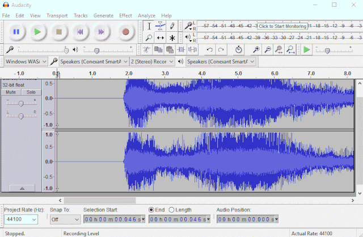This screenshot has width=363, height=237.
Task: Fit entire project in window
Action: tap(290, 49)
